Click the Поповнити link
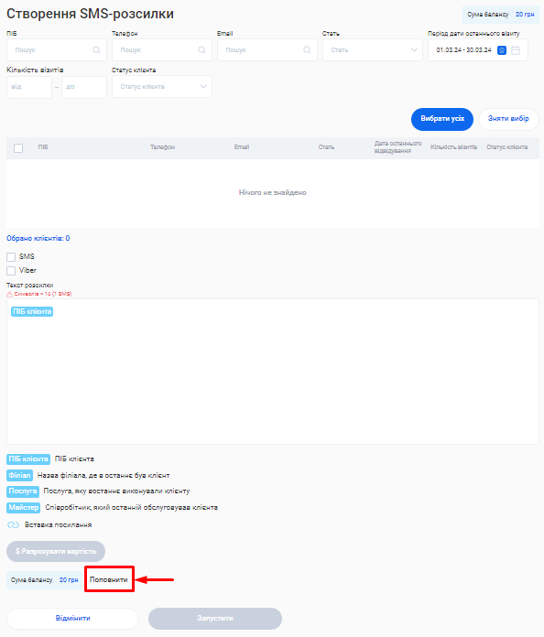 (x=109, y=579)
